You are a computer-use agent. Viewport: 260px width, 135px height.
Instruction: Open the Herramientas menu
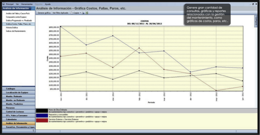point(27,4)
